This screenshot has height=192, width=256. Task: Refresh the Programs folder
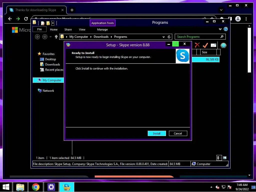pyautogui.click(x=169, y=37)
